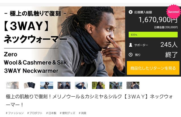Select the last thumbnail by the tree

click(x=133, y=85)
